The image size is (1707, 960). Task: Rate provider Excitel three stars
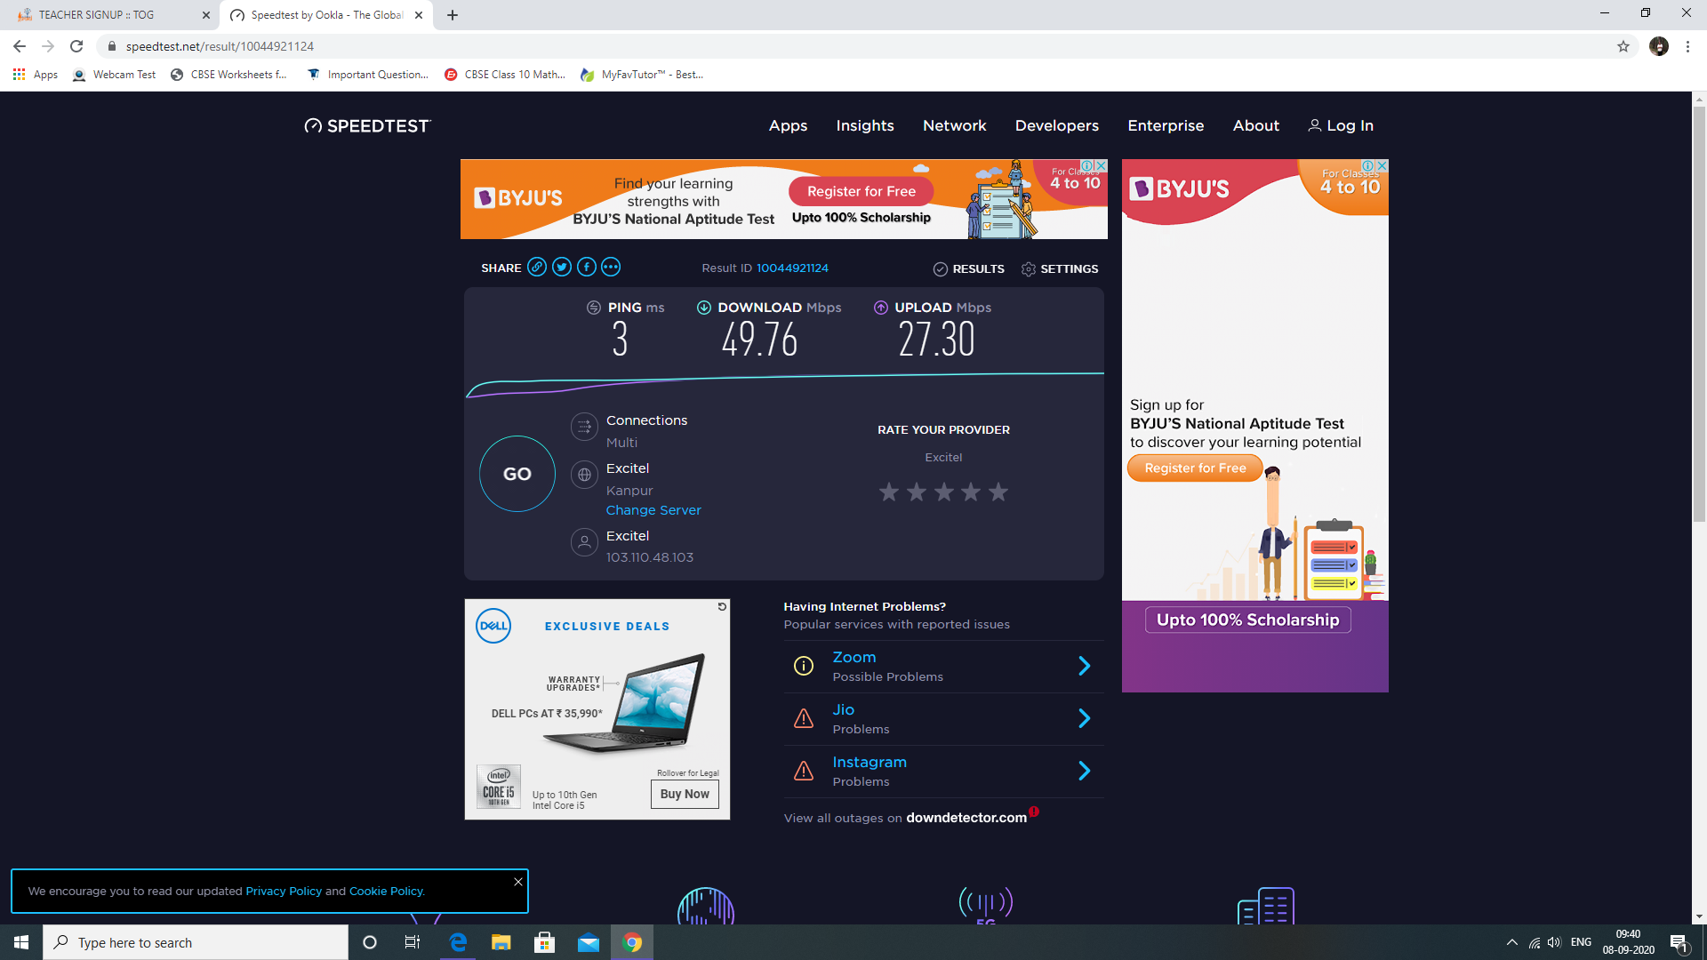pyautogui.click(x=944, y=492)
